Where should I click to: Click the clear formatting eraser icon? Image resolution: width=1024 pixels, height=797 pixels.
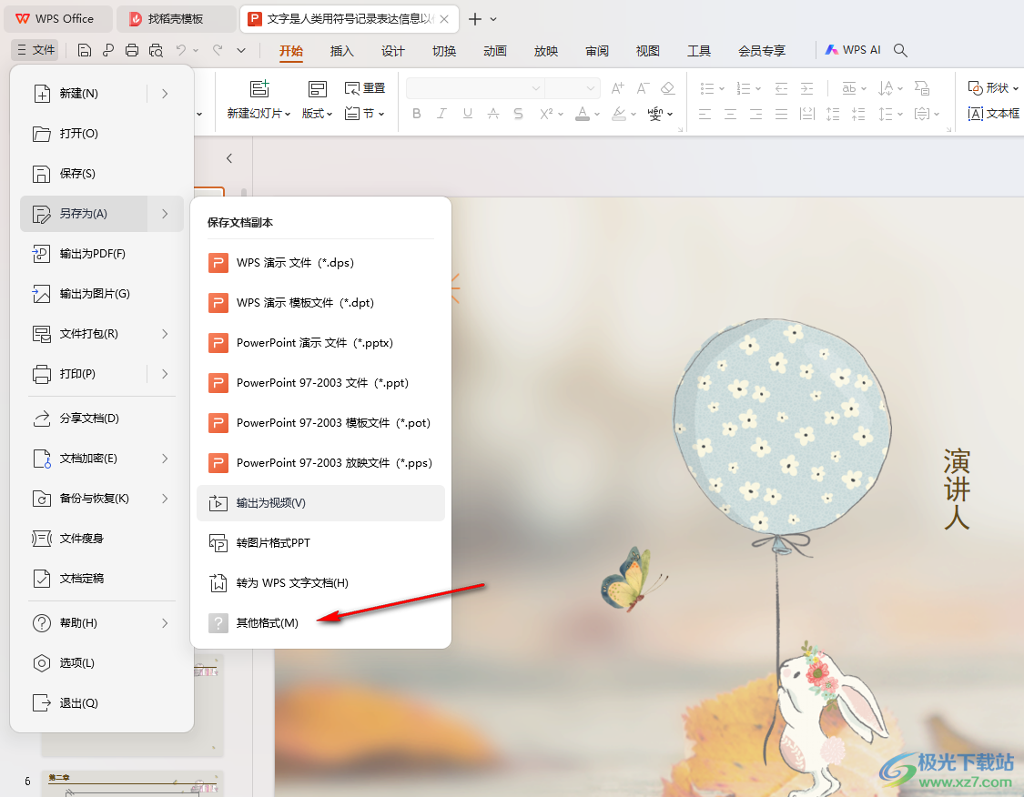667,88
